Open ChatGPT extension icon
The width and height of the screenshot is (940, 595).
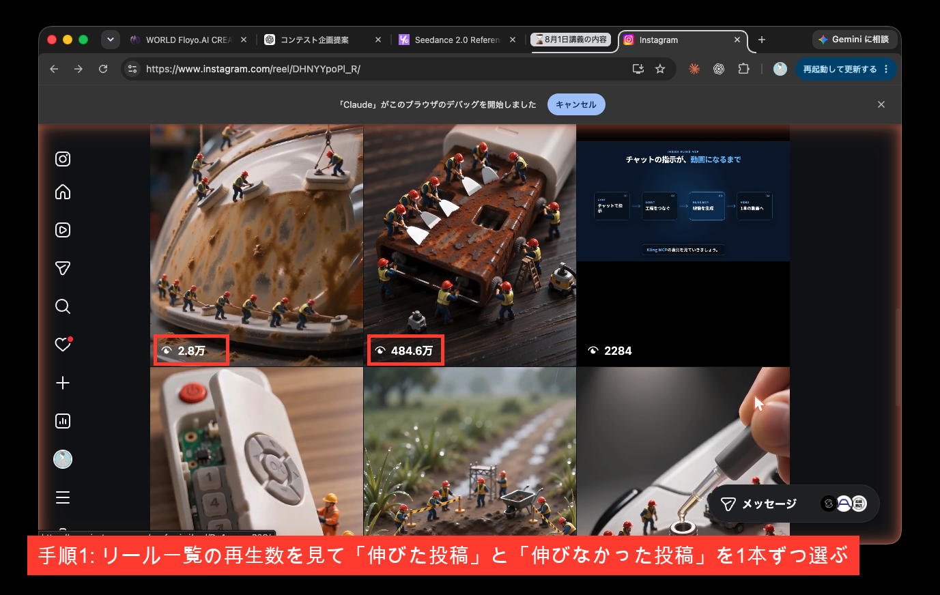719,69
